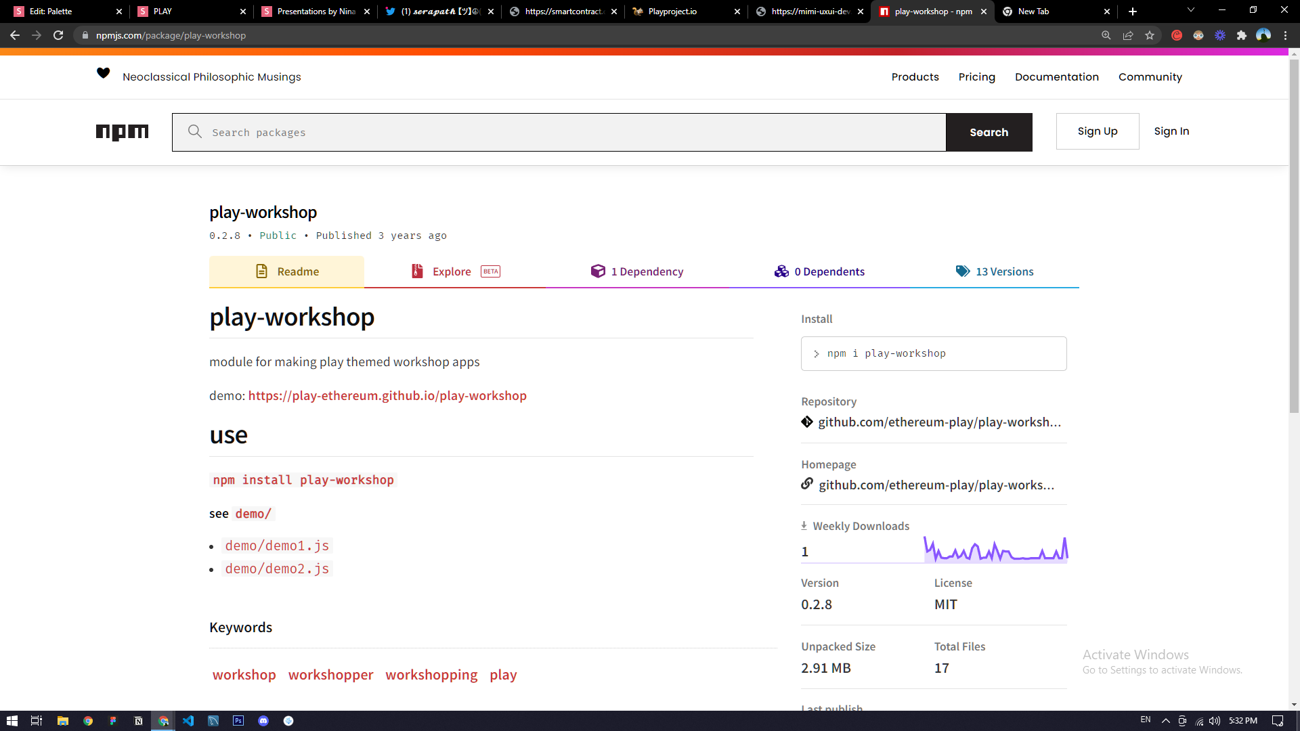The height and width of the screenshot is (731, 1300).
Task: Click the npm logo
Action: click(122, 132)
